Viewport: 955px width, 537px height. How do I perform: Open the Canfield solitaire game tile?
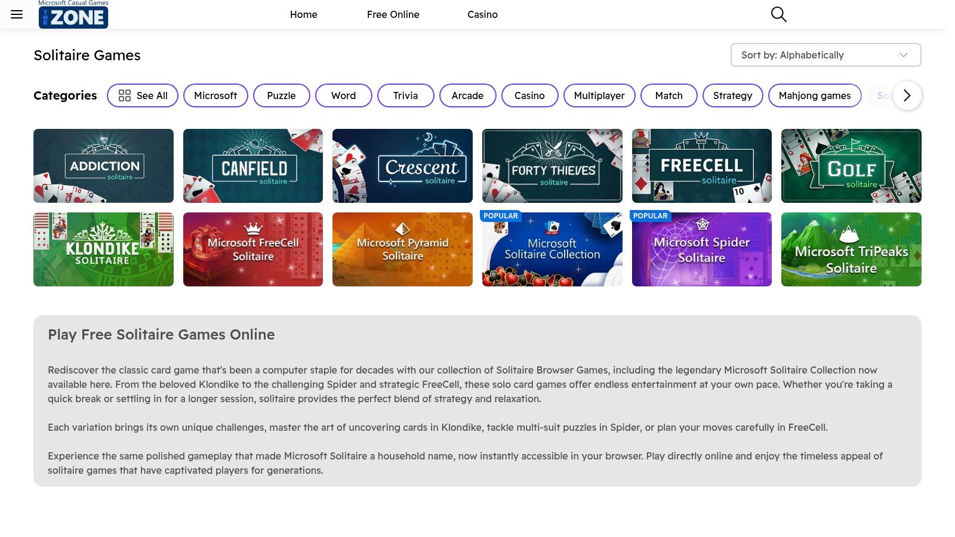[253, 166]
